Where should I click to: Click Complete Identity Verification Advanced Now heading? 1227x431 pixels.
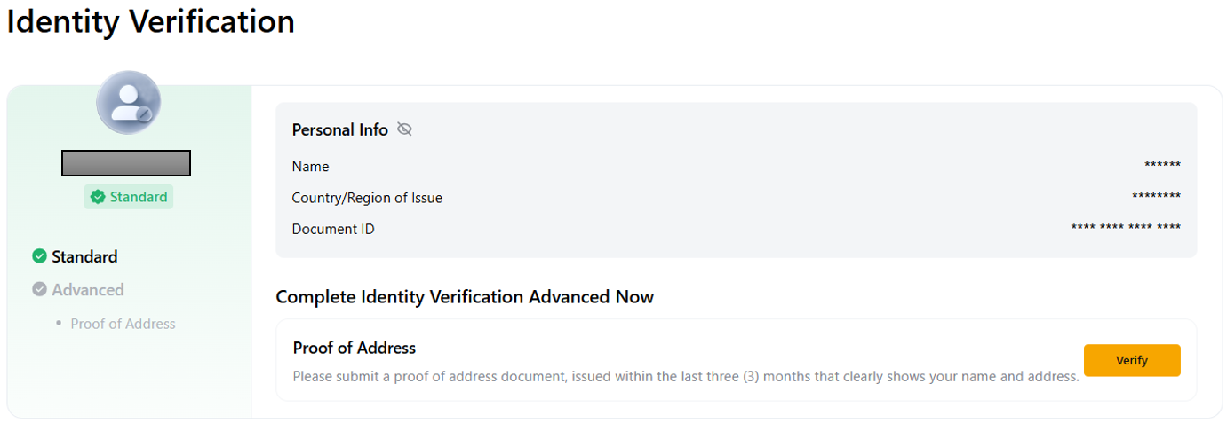465,297
